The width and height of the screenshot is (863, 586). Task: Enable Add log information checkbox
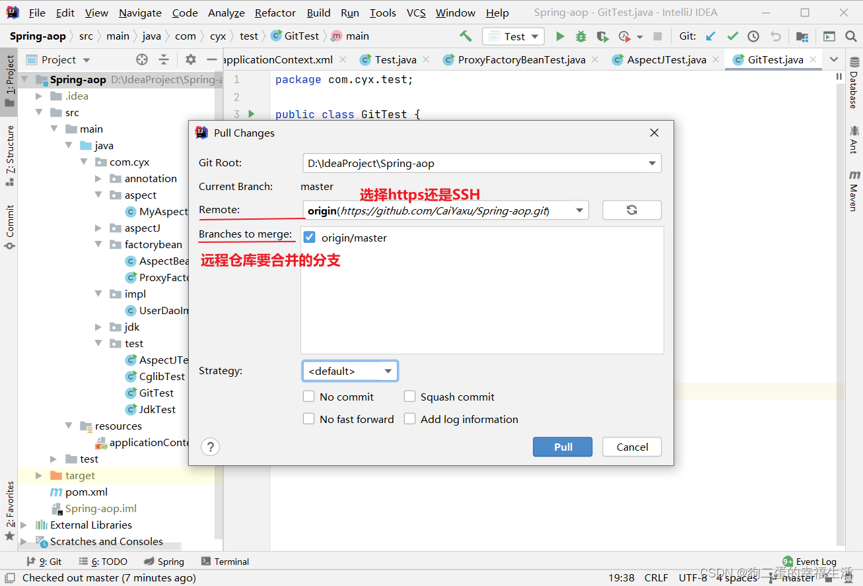409,419
